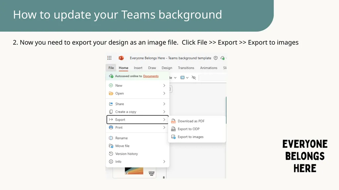Click the Share arrow icon

[x=111, y=104]
